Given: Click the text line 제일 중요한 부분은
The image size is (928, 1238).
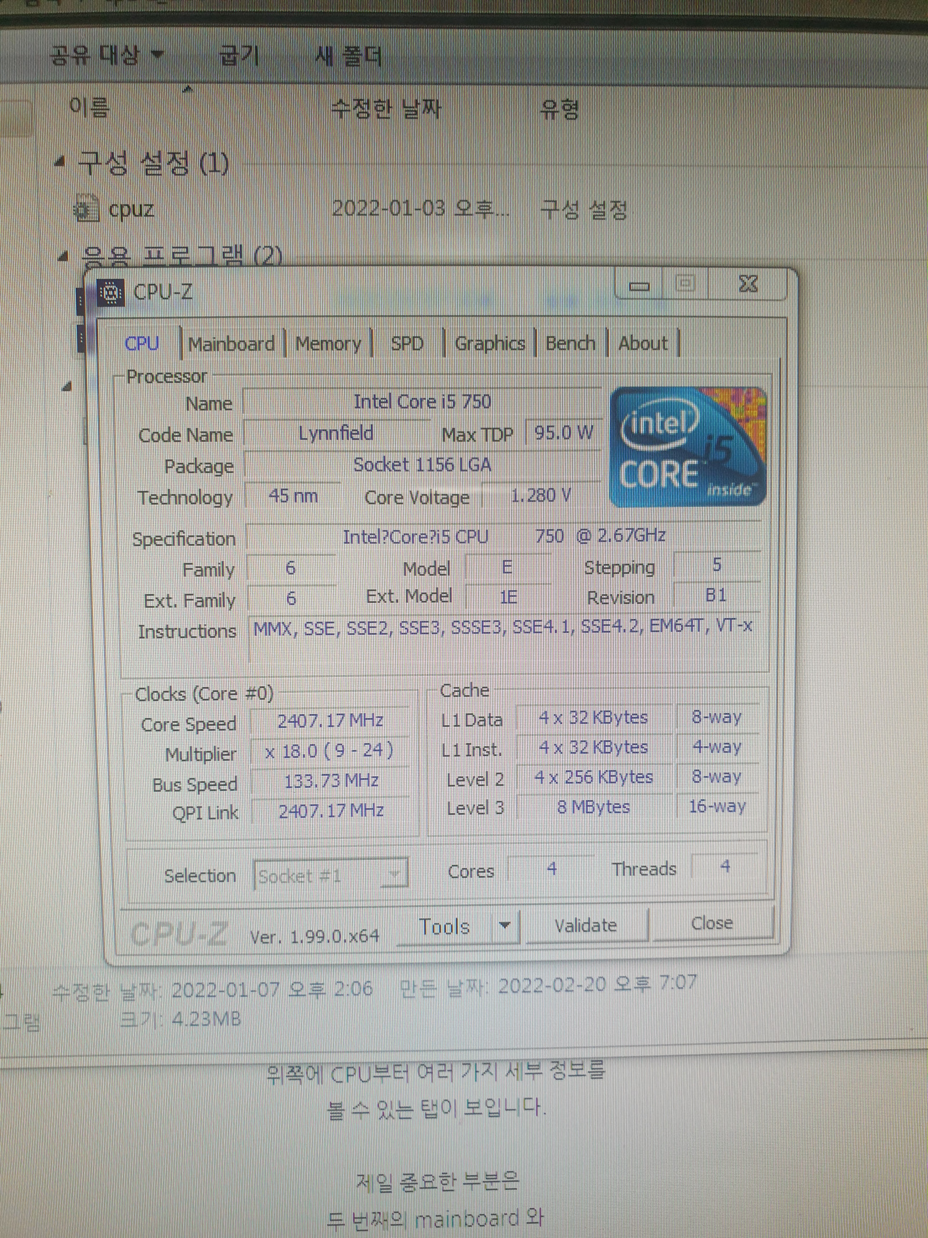Looking at the screenshot, I should pyautogui.click(x=437, y=1181).
